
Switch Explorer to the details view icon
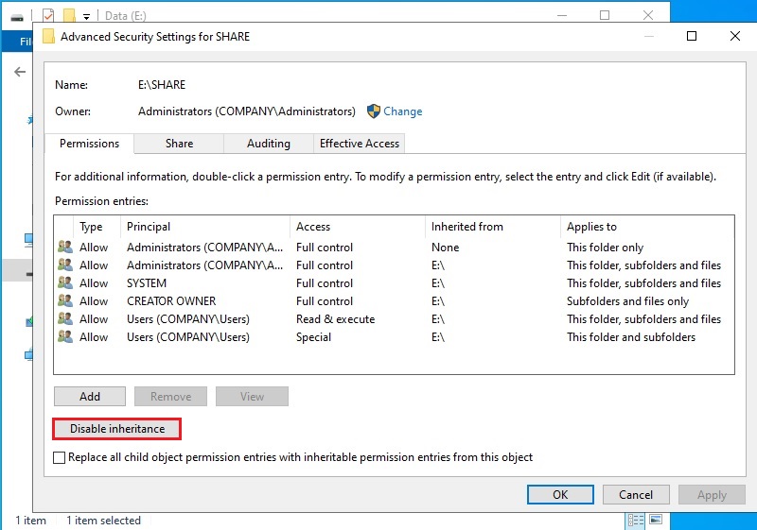pos(636,521)
